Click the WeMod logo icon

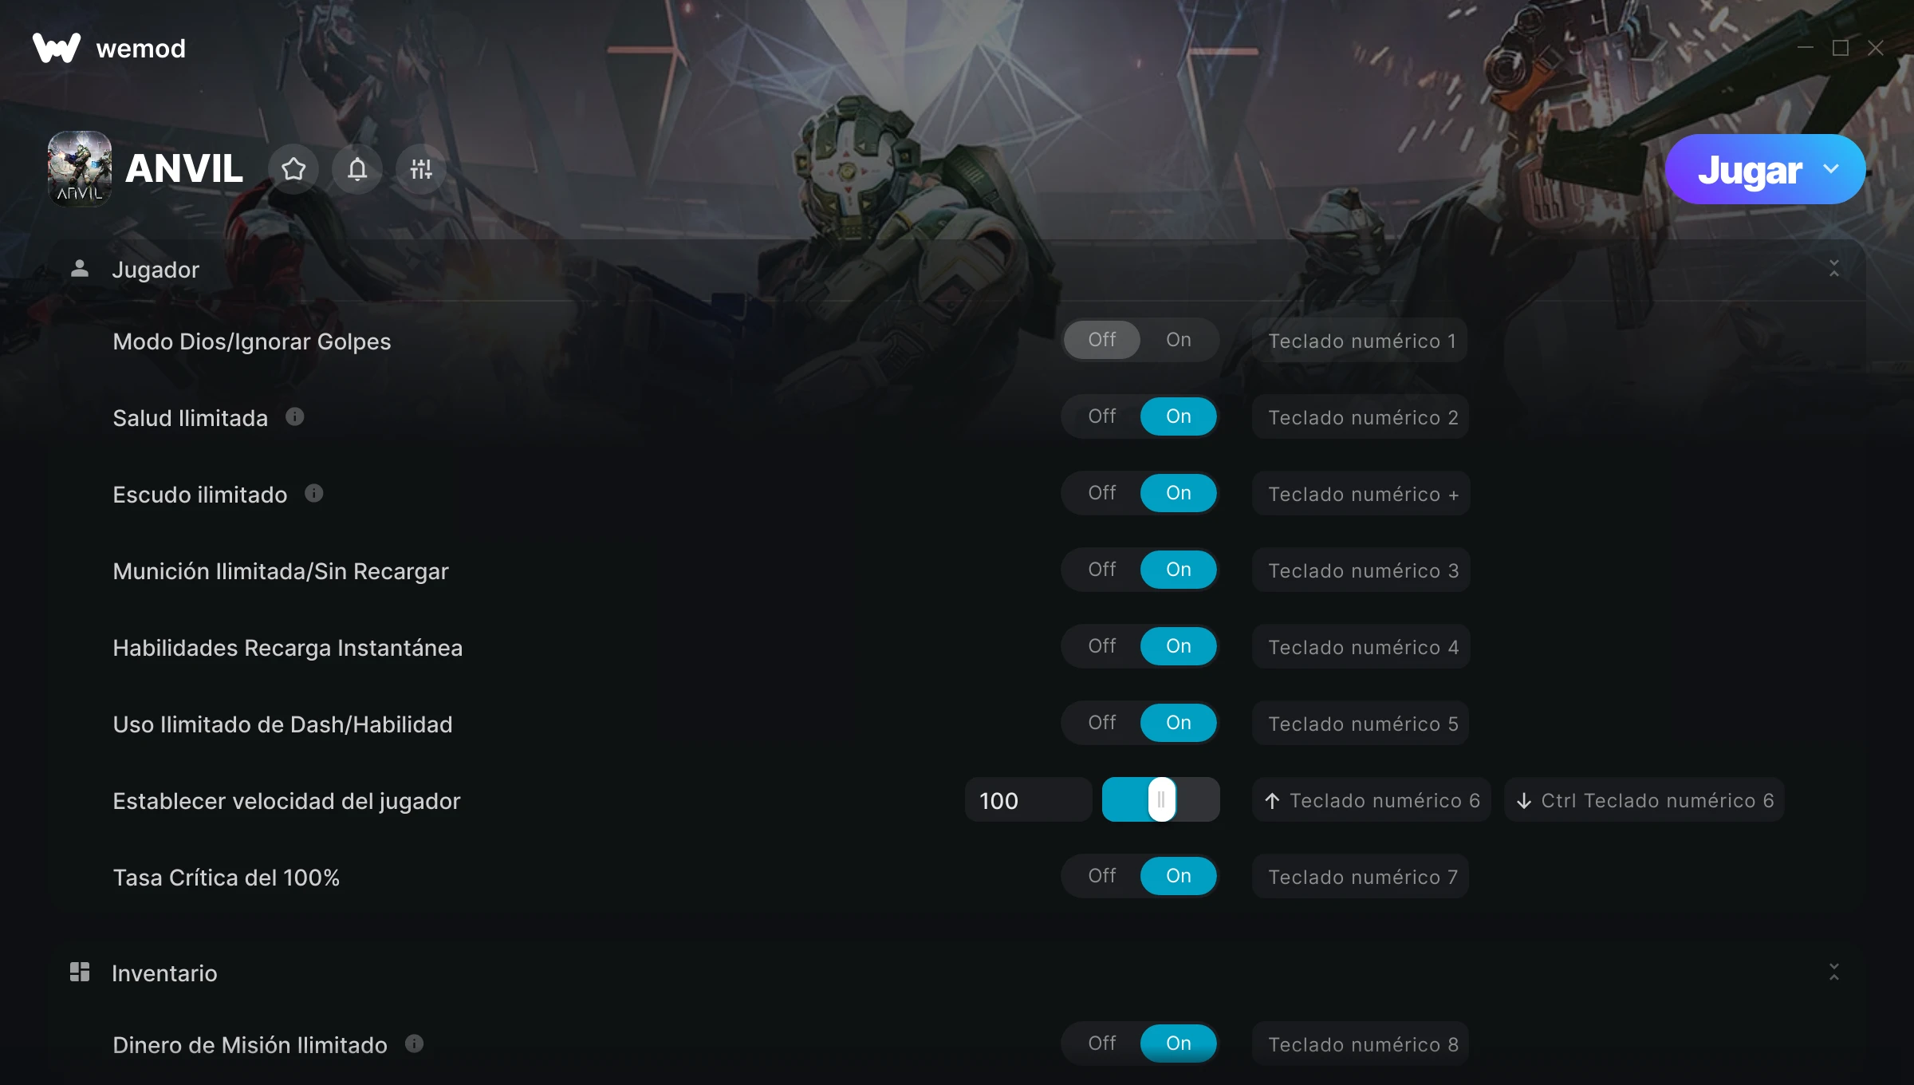point(57,48)
